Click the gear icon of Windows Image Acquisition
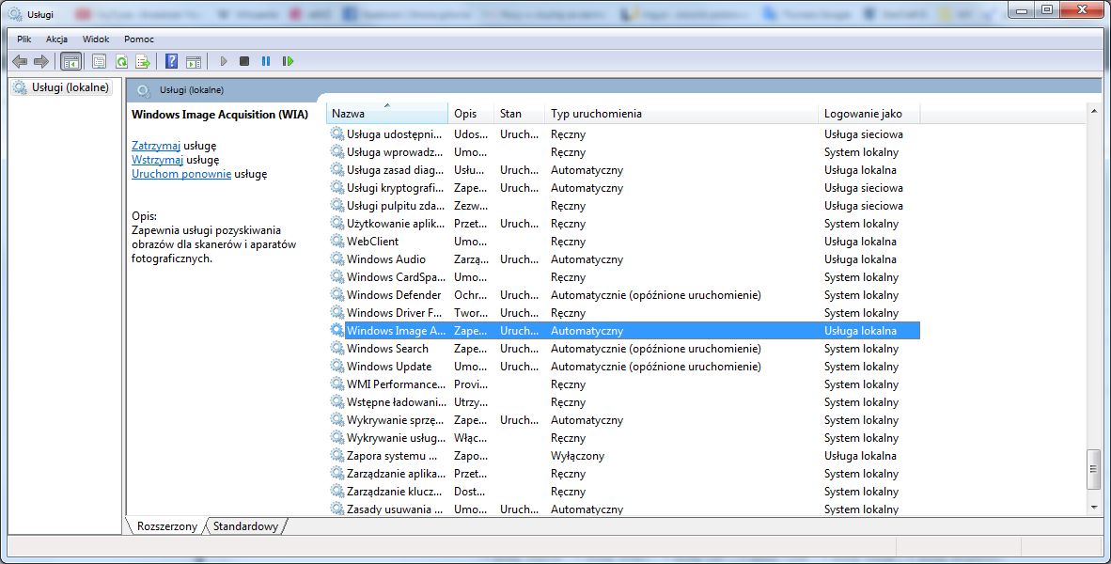Viewport: 1111px width, 564px height. coord(337,331)
